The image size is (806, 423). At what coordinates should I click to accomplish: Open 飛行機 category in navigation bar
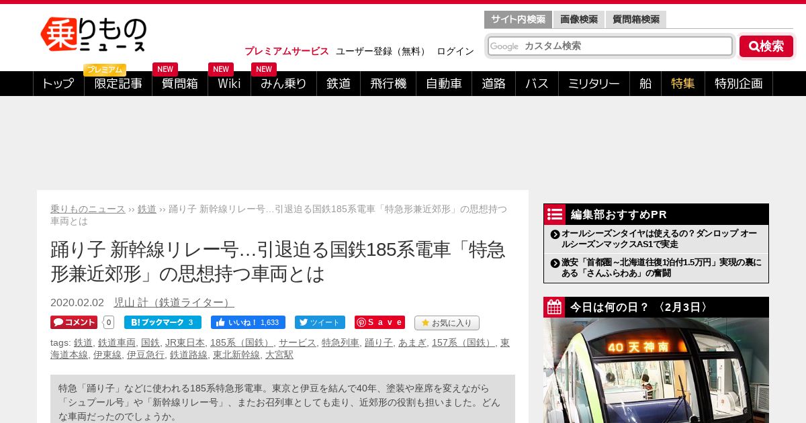tap(388, 83)
